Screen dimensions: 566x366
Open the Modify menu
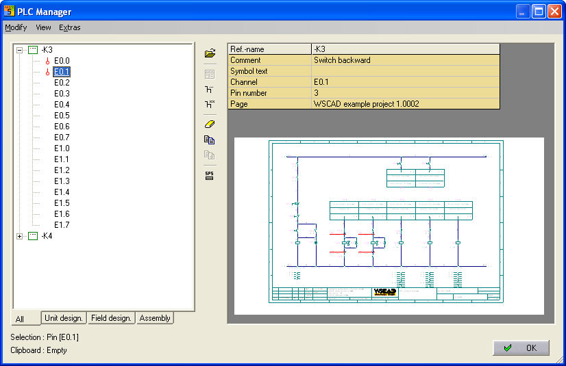(x=16, y=27)
